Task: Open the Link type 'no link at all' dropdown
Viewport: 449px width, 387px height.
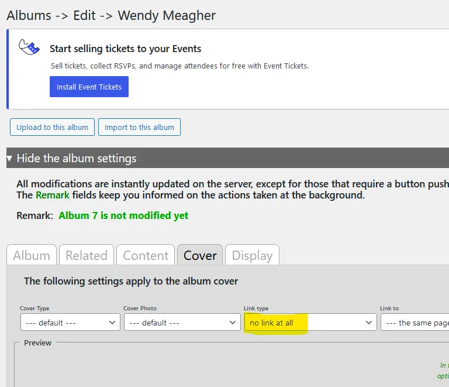Action: click(x=310, y=322)
